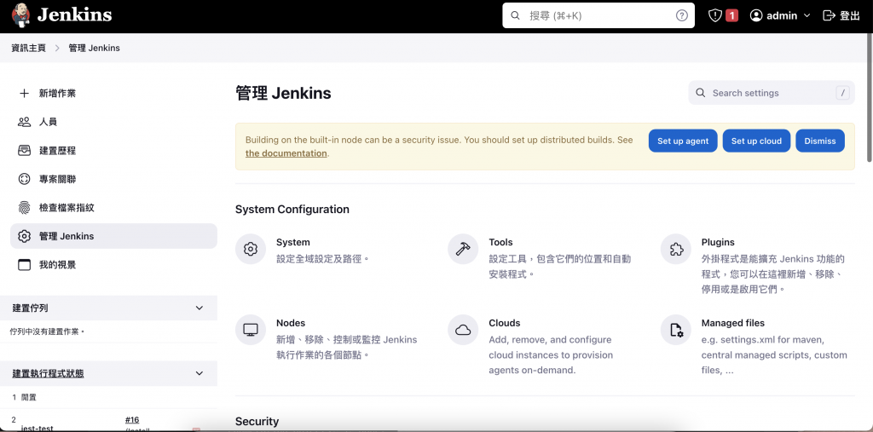Open the admin user dropdown chevron
This screenshot has height=432, width=873.
point(807,15)
